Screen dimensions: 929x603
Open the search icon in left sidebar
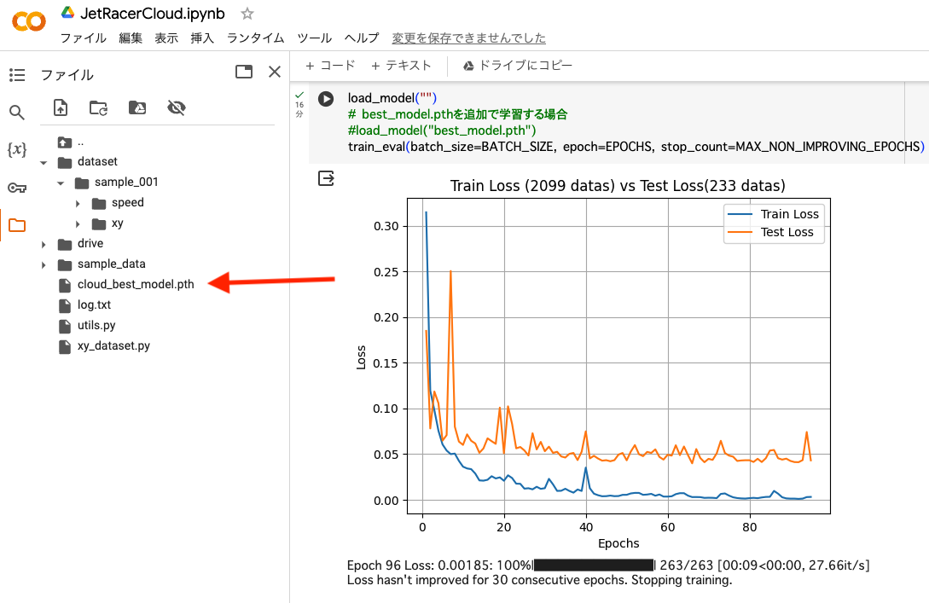point(17,112)
